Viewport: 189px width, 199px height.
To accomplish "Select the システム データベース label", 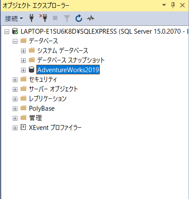I will pos(63,51).
